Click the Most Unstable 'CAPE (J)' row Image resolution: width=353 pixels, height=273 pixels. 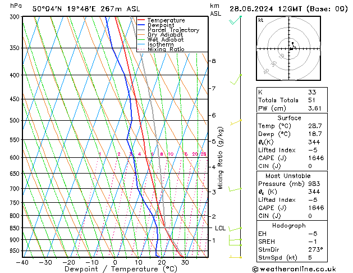pos(292,208)
